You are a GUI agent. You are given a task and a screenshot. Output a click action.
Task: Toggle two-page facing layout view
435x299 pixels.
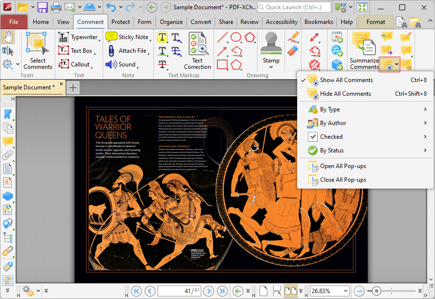pyautogui.click(x=290, y=291)
